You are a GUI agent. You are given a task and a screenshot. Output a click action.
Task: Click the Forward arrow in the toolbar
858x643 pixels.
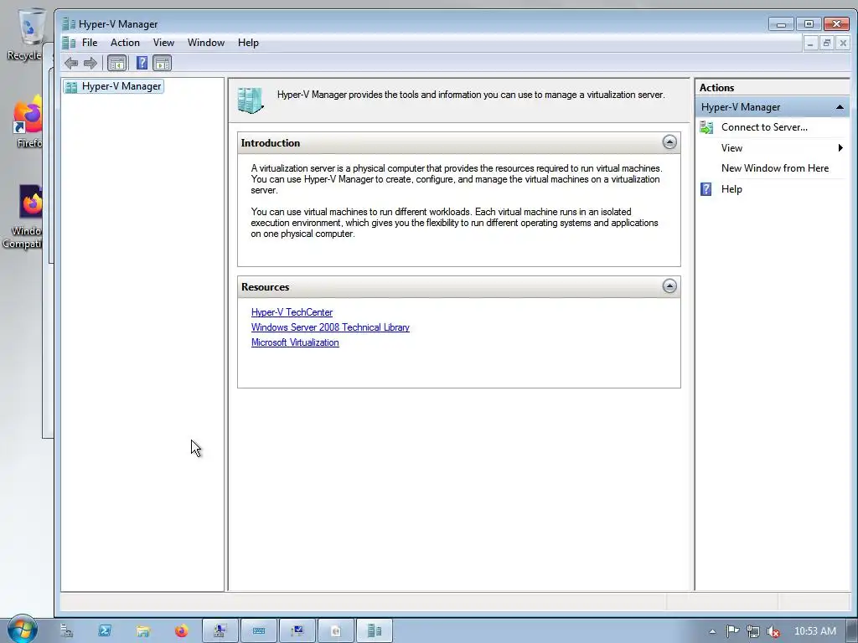[90, 63]
